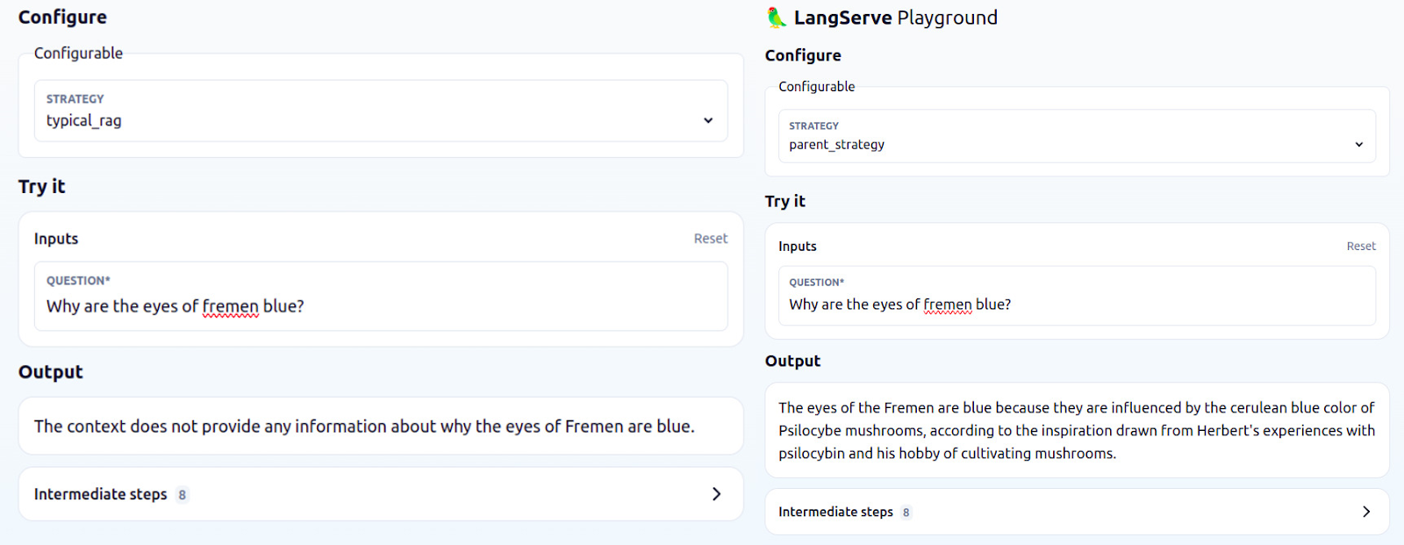Focus the Question field under parent_strategy

[x=1076, y=305]
